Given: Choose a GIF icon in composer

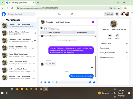Looking at the screenshot, I should click(x=53, y=82).
